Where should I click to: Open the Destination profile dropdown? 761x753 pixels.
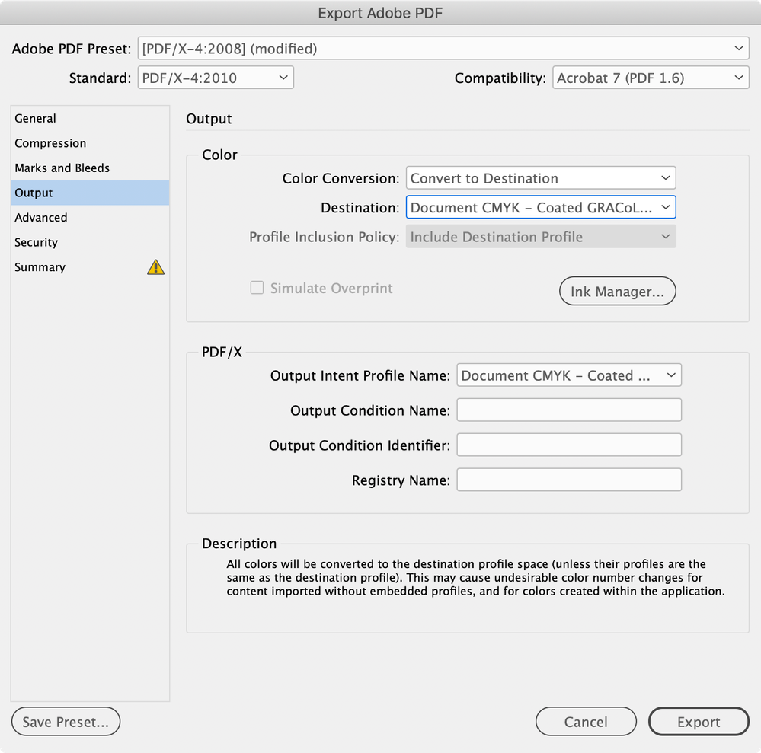coord(541,207)
